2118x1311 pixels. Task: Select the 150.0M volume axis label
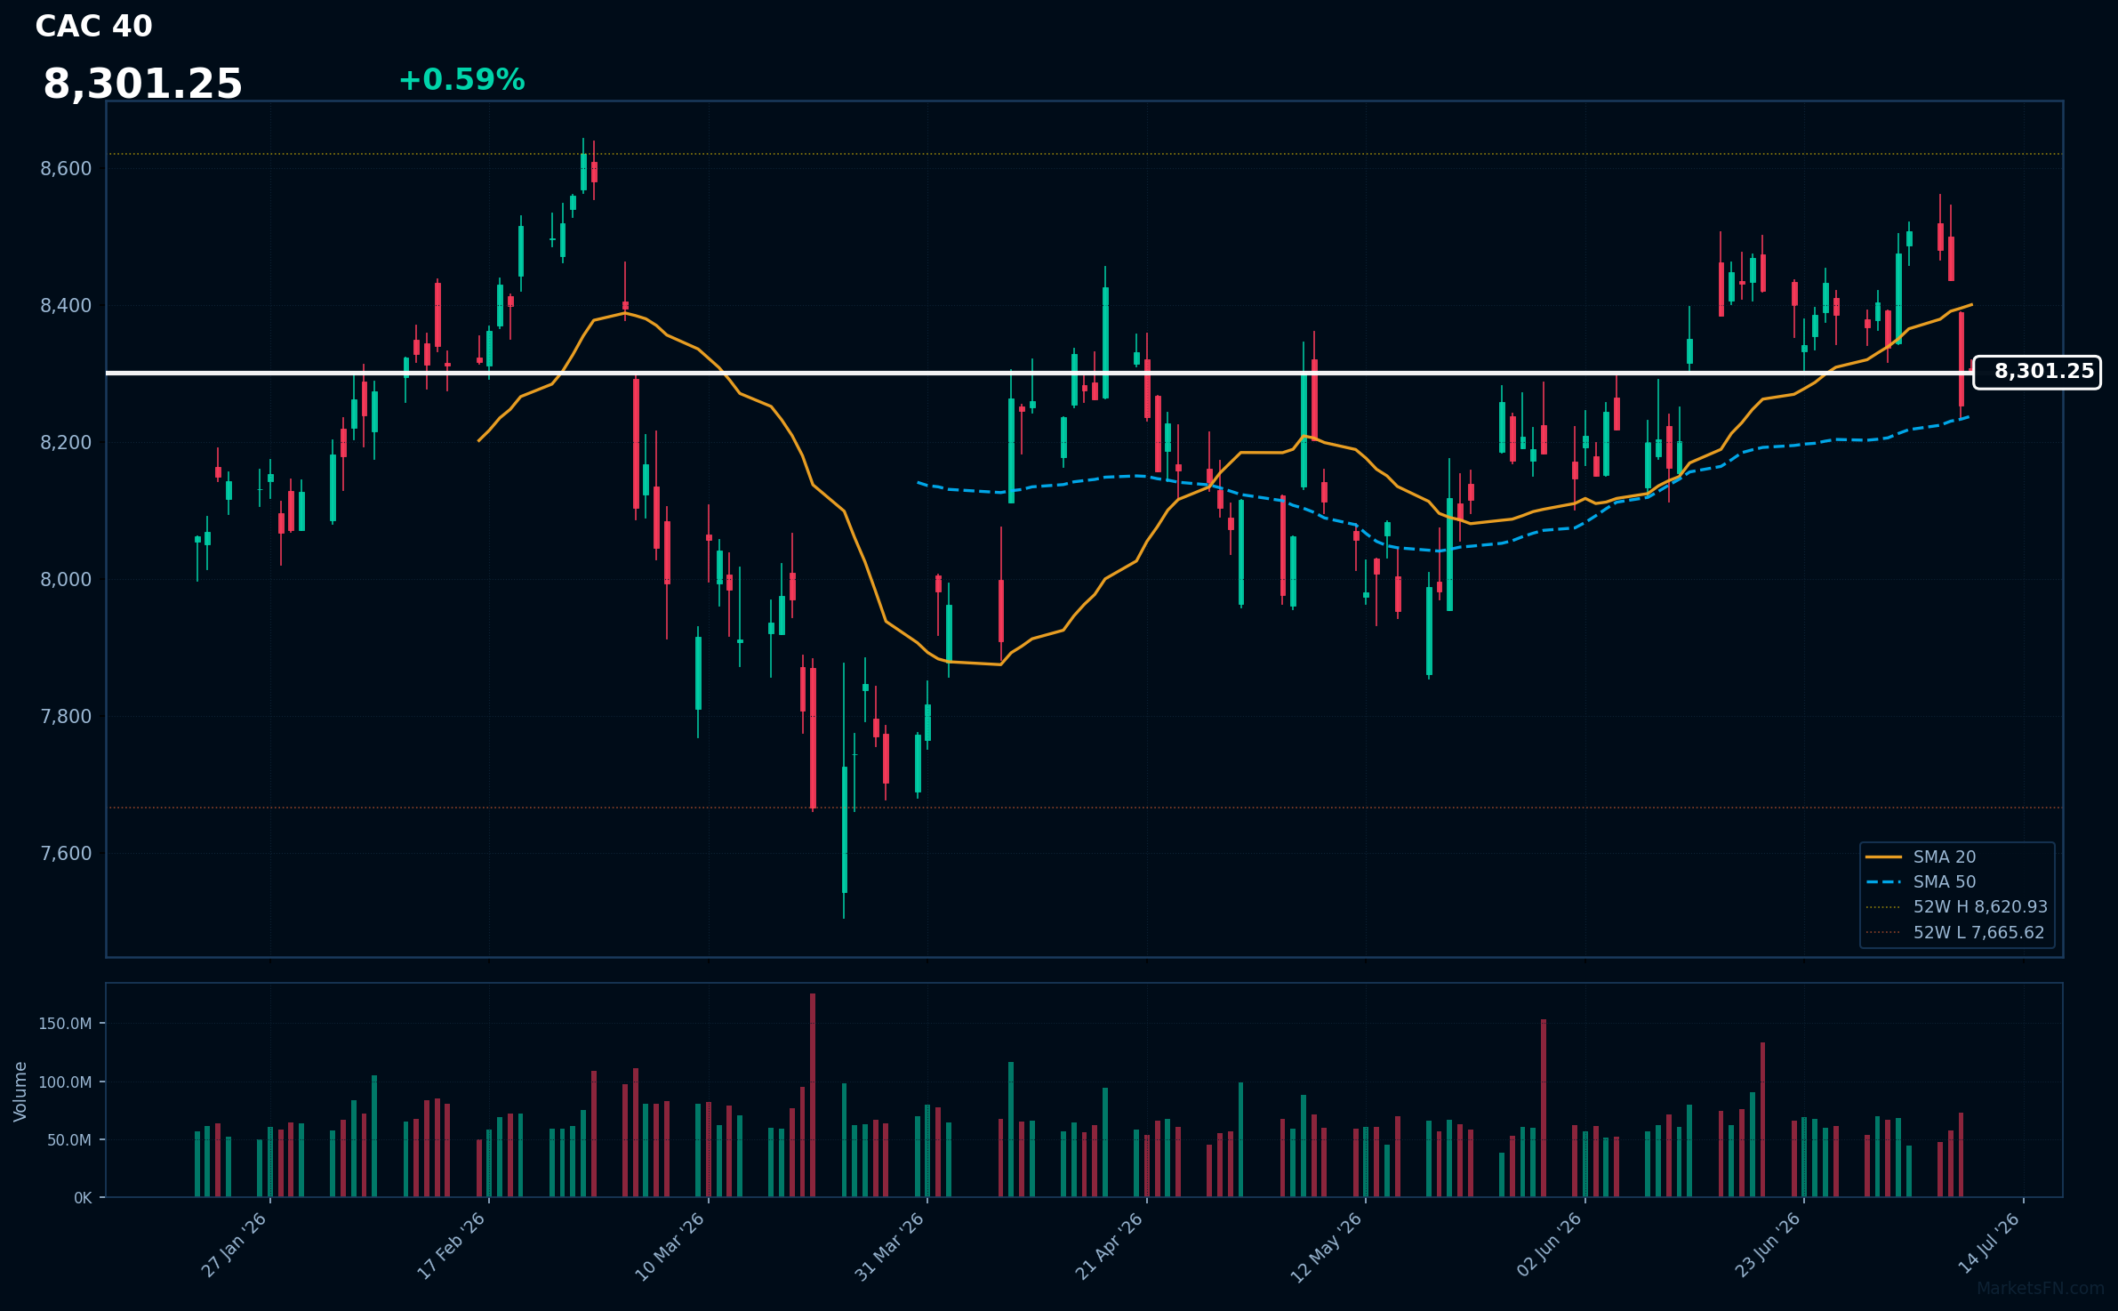click(65, 1024)
